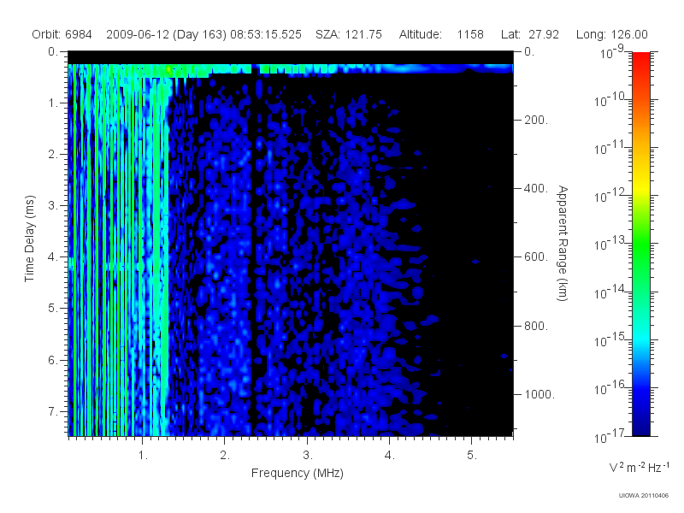This screenshot has height=513, width=684.
Task: Click the timestamp '08:53:15.525'
Action: pyautogui.click(x=266, y=34)
